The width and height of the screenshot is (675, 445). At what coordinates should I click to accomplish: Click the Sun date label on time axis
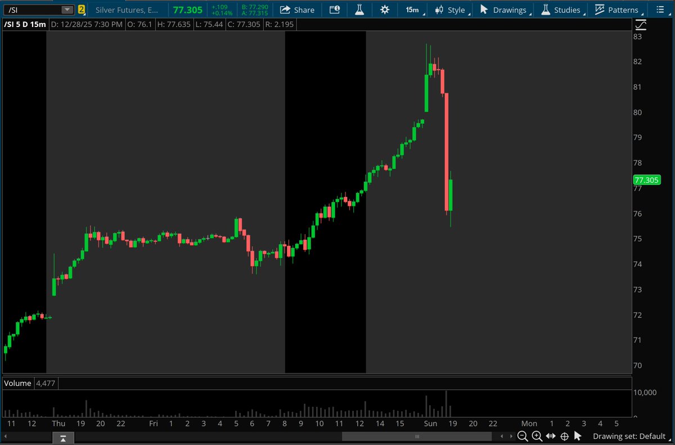pos(431,423)
